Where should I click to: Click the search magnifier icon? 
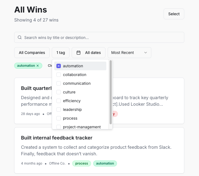coord(20,38)
